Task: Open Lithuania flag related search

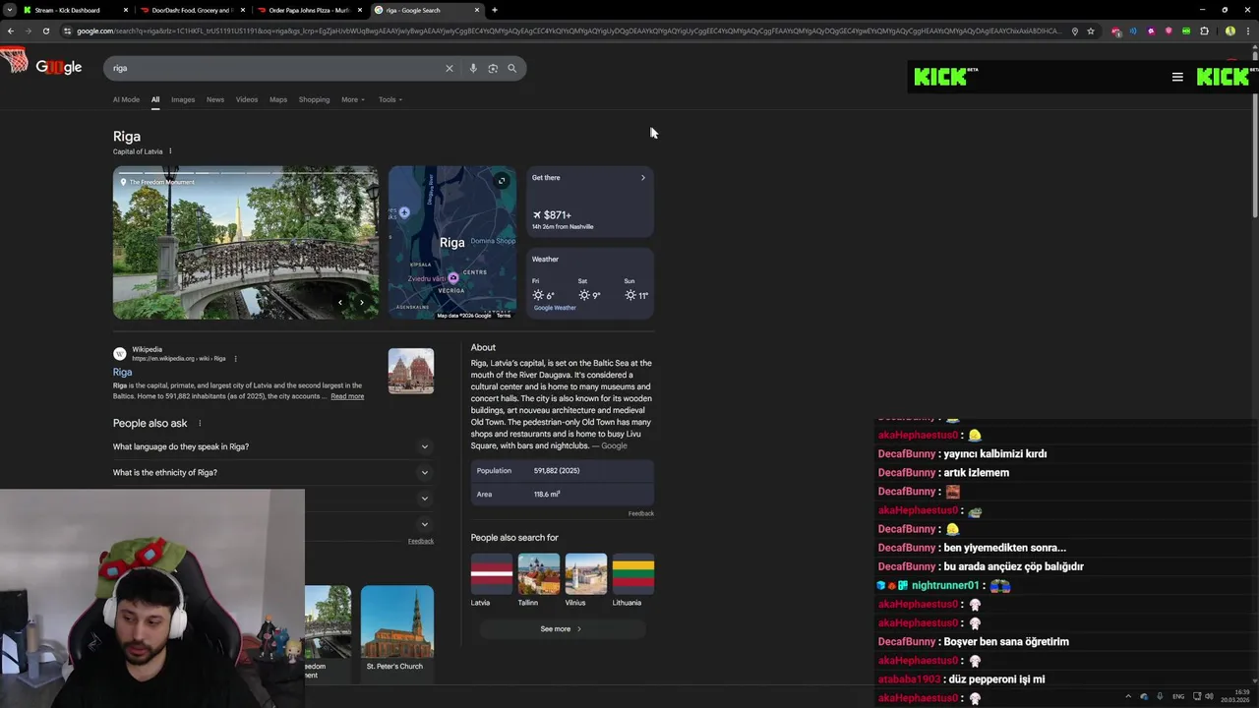Action: [x=633, y=580]
